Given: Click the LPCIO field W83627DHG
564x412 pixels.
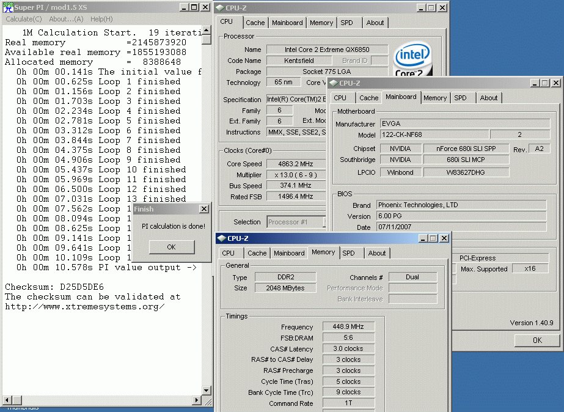Looking at the screenshot, I should [466, 172].
